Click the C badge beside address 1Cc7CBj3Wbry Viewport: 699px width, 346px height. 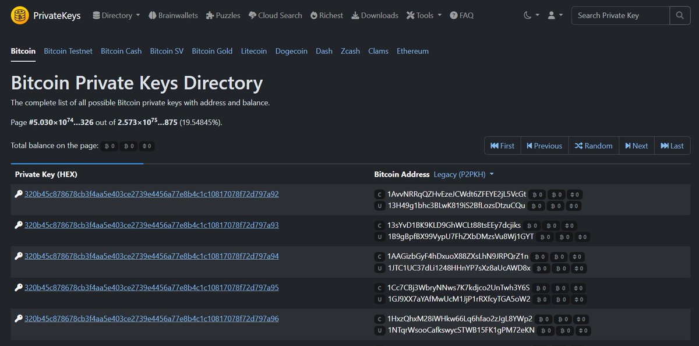pyautogui.click(x=380, y=288)
